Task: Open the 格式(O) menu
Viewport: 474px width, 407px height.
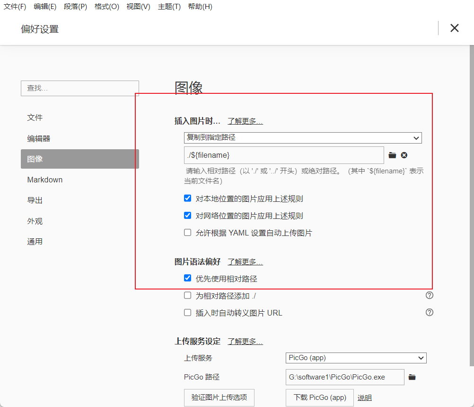Action: tap(107, 6)
